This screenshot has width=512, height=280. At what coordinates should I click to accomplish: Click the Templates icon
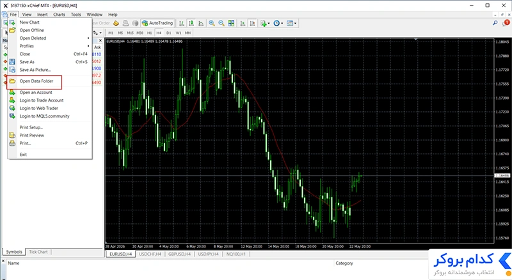(x=290, y=23)
